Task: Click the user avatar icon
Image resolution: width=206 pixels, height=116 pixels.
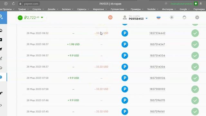Action: click(125, 17)
